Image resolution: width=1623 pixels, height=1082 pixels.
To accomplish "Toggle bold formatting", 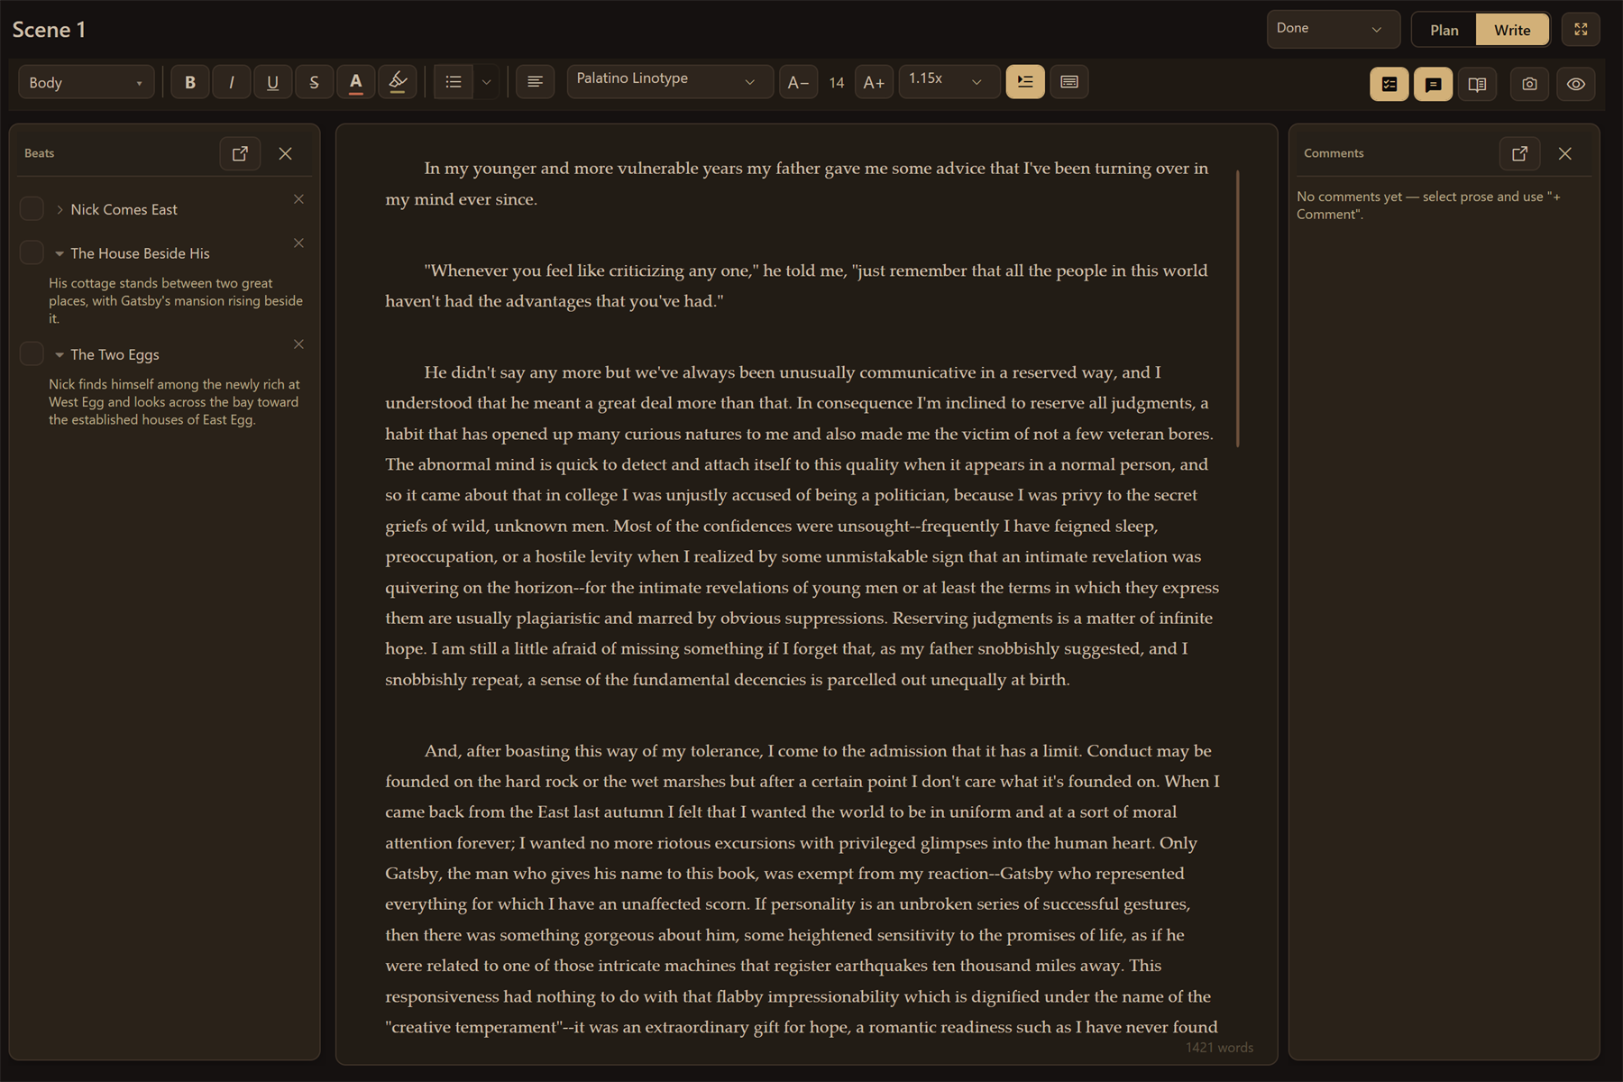I will 190,82.
